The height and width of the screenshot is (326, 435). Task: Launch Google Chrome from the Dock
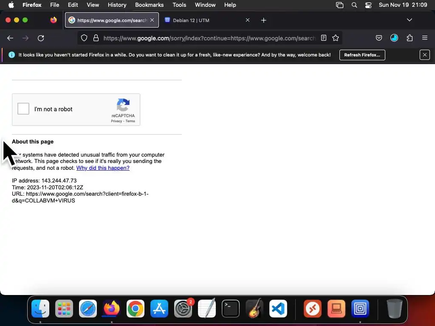136,309
